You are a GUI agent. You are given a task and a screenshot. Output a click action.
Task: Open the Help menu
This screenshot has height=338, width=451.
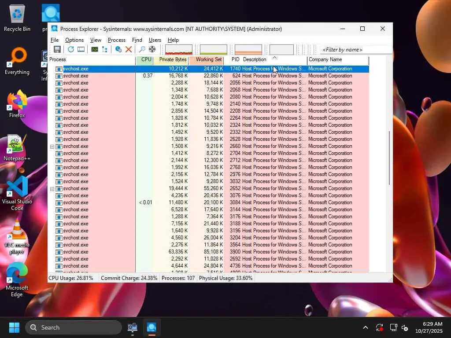coord(173,40)
